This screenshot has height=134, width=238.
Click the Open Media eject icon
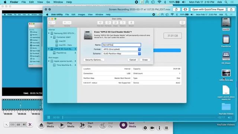[41, 125]
